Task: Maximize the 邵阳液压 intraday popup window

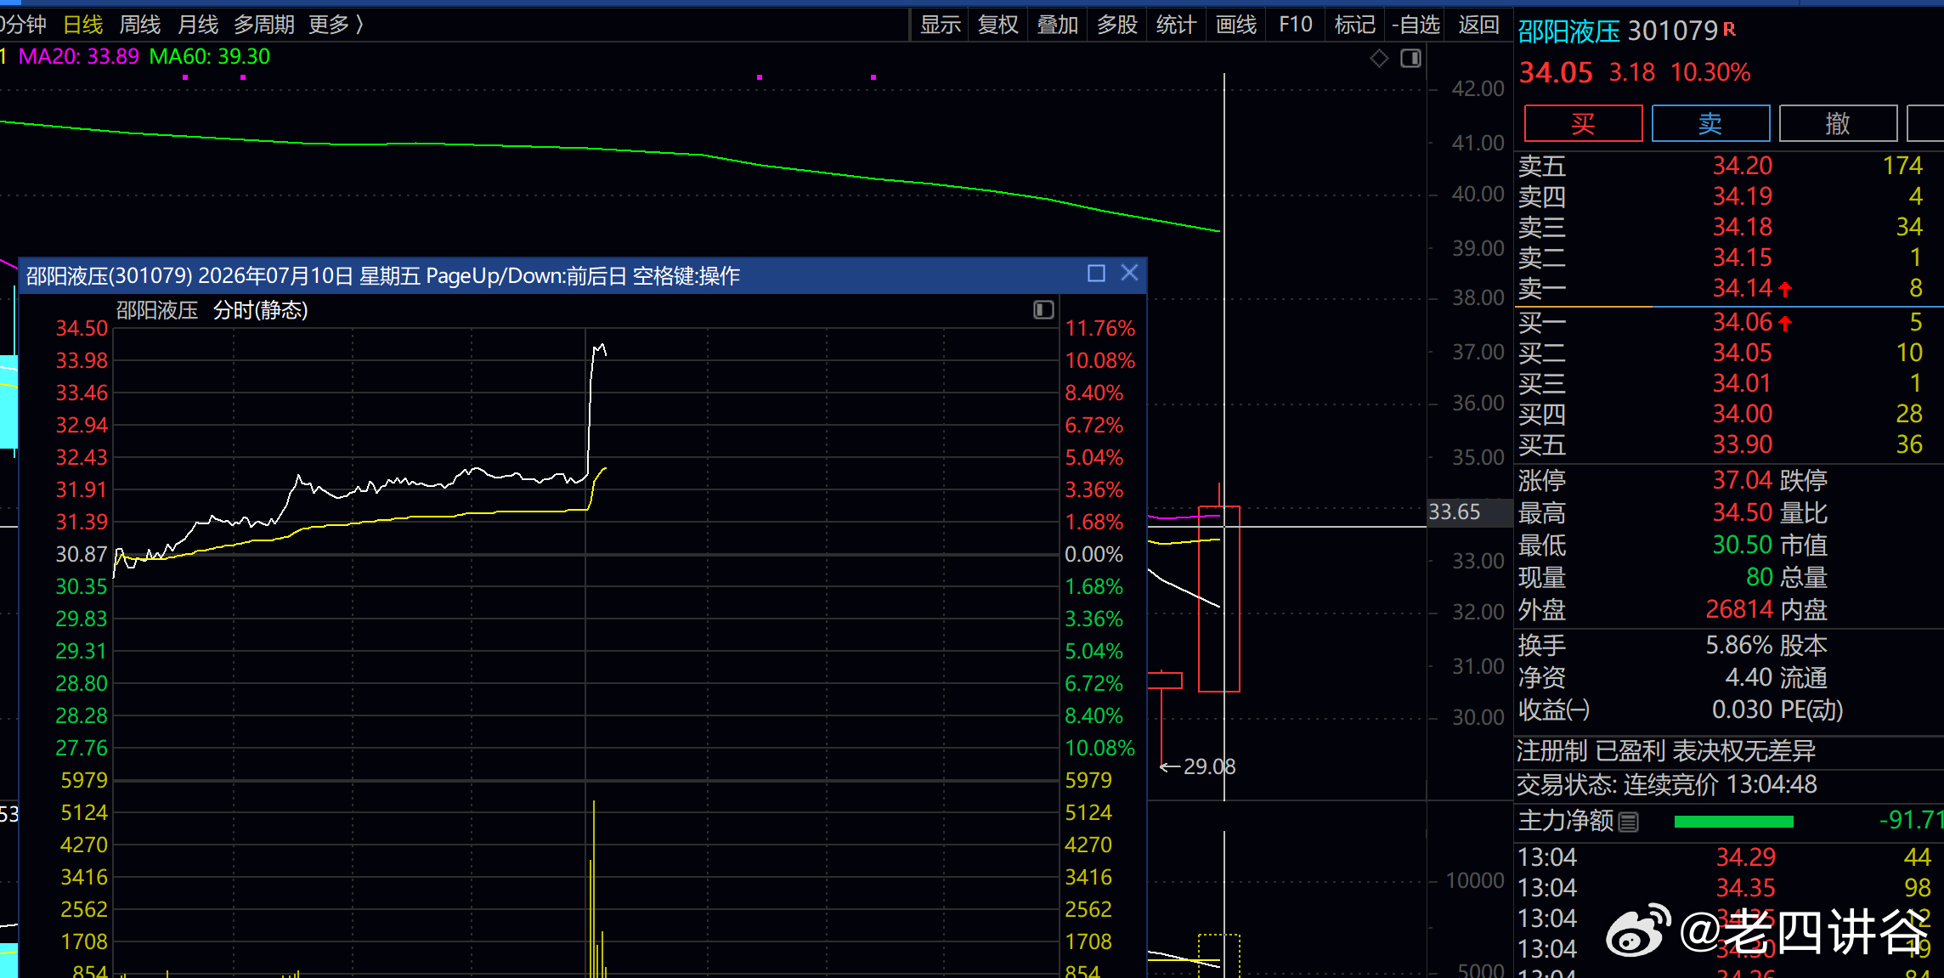Action: (1096, 274)
